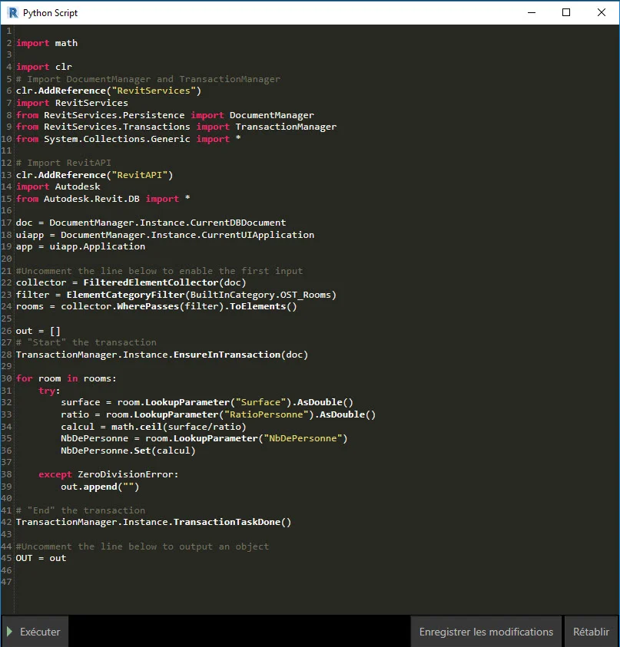Click 'TransactionManager' on line 9
The width and height of the screenshot is (620, 647).
pyautogui.click(x=286, y=127)
